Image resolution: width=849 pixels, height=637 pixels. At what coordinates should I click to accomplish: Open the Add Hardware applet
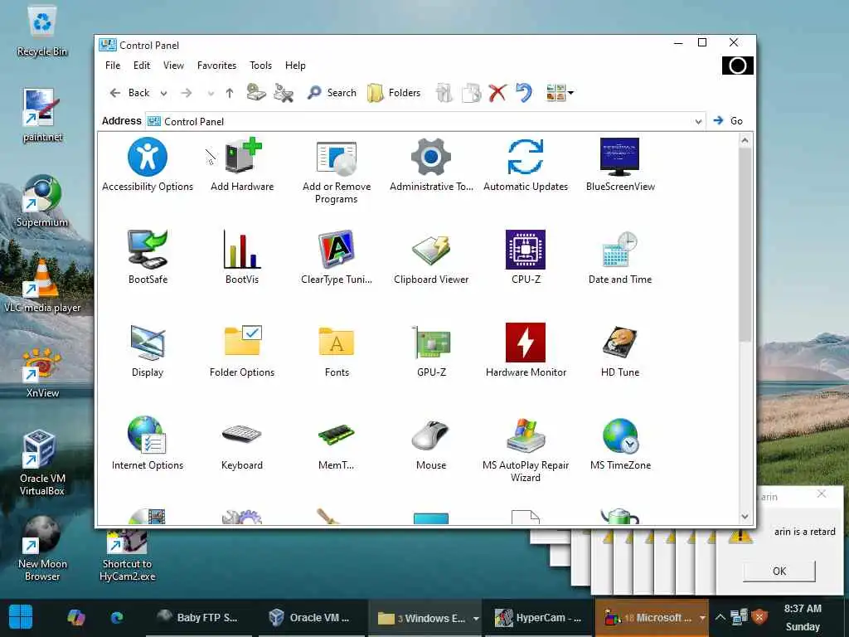pyautogui.click(x=242, y=165)
